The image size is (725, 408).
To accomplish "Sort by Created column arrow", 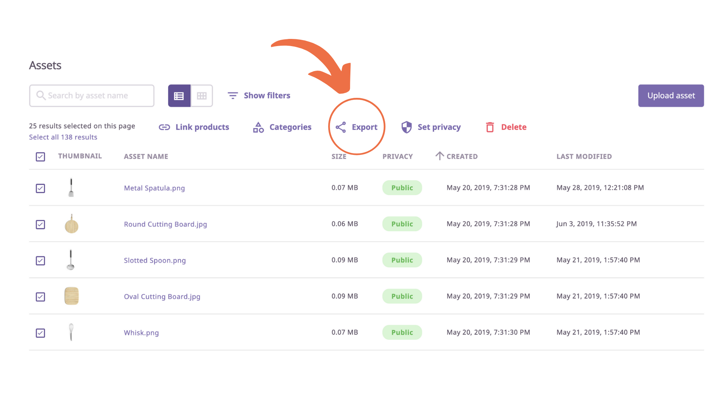I will (439, 156).
